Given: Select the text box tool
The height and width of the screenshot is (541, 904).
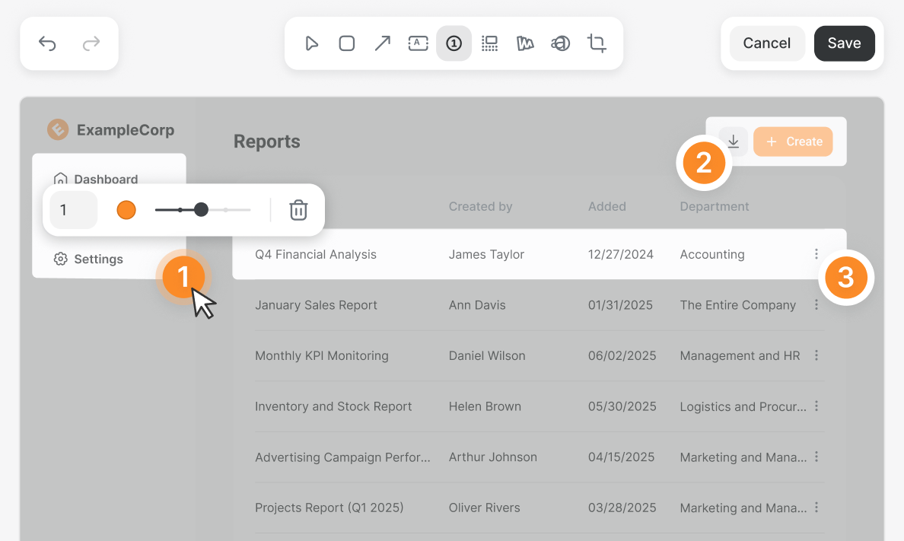Looking at the screenshot, I should (418, 43).
